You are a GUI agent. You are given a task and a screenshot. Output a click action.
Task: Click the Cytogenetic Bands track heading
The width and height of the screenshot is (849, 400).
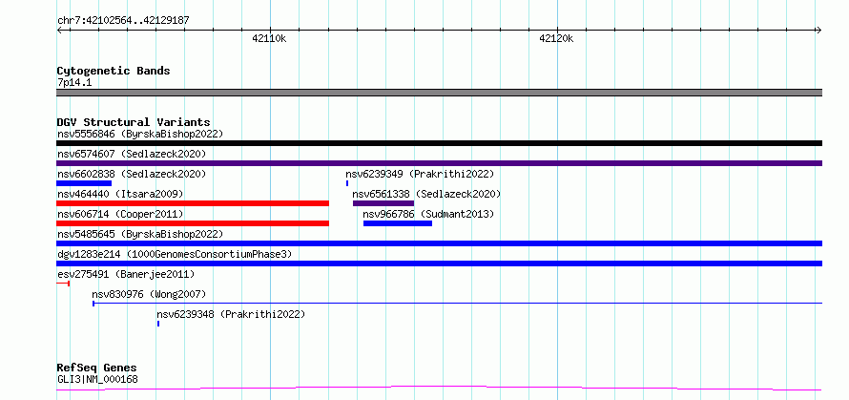tap(114, 71)
